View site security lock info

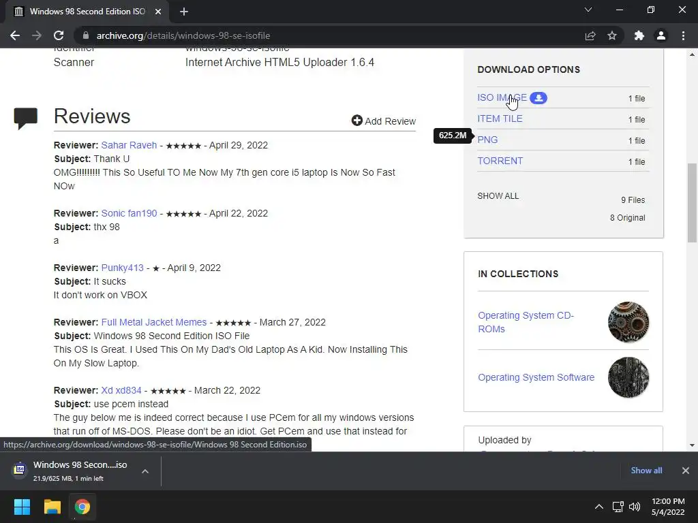86,35
